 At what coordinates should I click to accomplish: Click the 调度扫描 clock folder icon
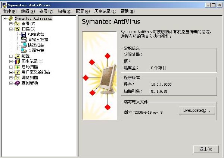(x=17, y=78)
